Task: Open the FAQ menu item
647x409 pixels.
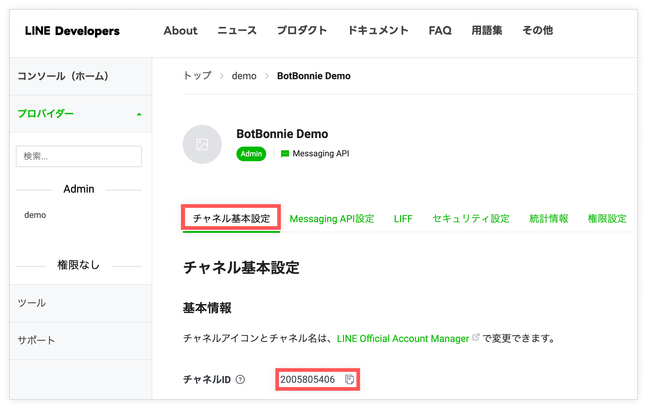Action: (440, 30)
